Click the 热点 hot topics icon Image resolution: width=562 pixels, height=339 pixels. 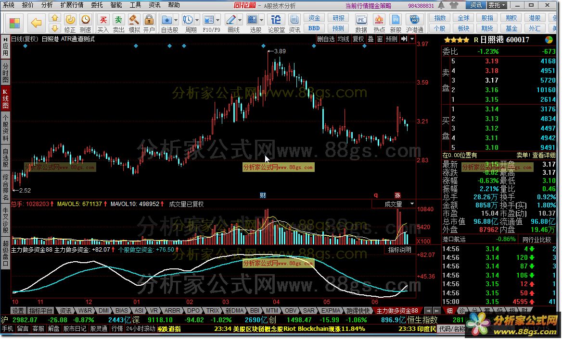[x=379, y=23]
